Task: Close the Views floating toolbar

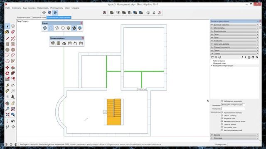Action: [x=83, y=38]
